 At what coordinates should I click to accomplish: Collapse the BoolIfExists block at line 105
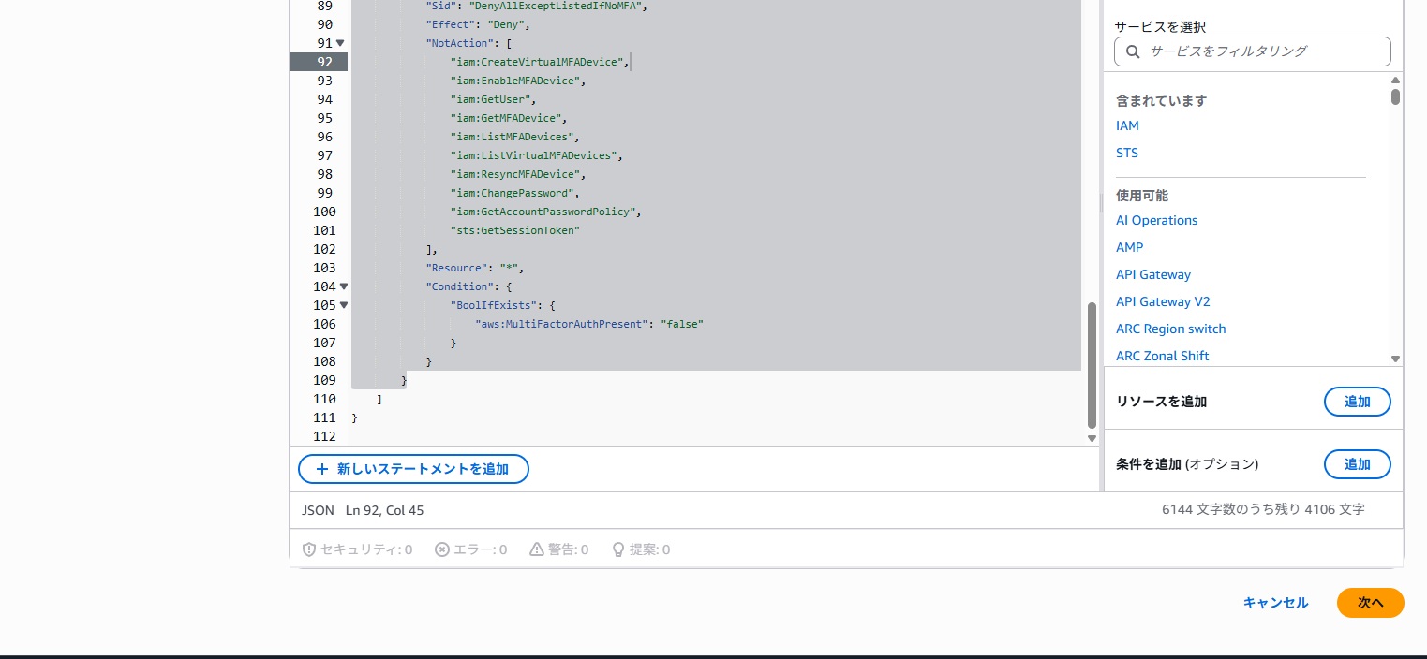(x=343, y=305)
